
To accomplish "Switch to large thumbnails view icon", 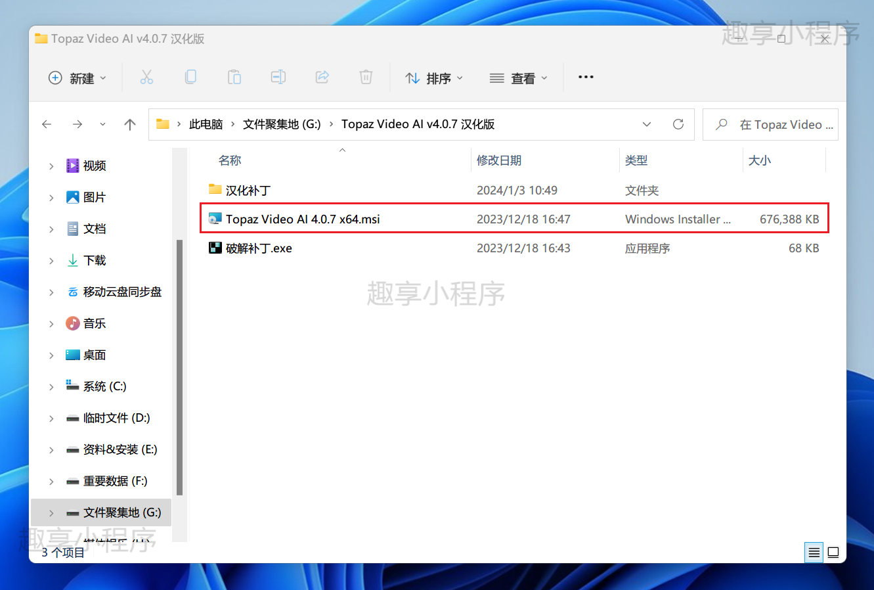I will click(833, 553).
